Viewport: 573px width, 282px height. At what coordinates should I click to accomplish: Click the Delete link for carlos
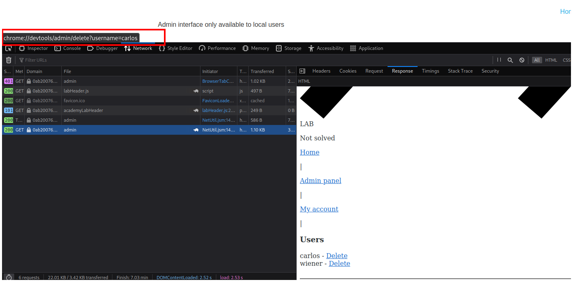[337, 256]
